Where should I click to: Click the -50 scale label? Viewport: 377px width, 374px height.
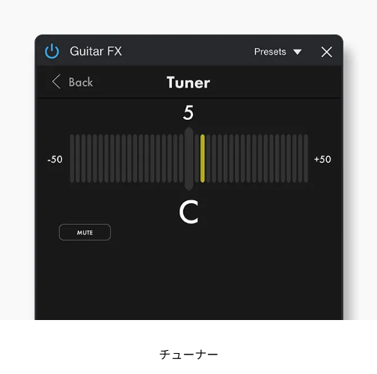click(55, 159)
